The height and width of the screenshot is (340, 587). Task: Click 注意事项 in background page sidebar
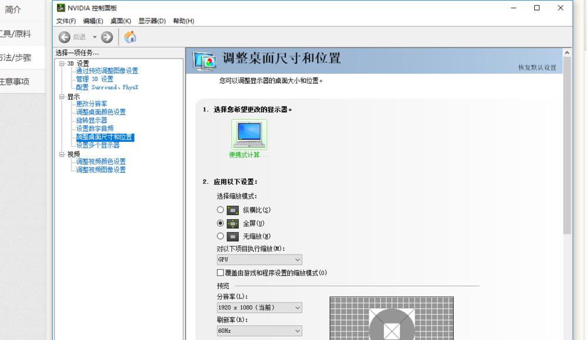15,81
